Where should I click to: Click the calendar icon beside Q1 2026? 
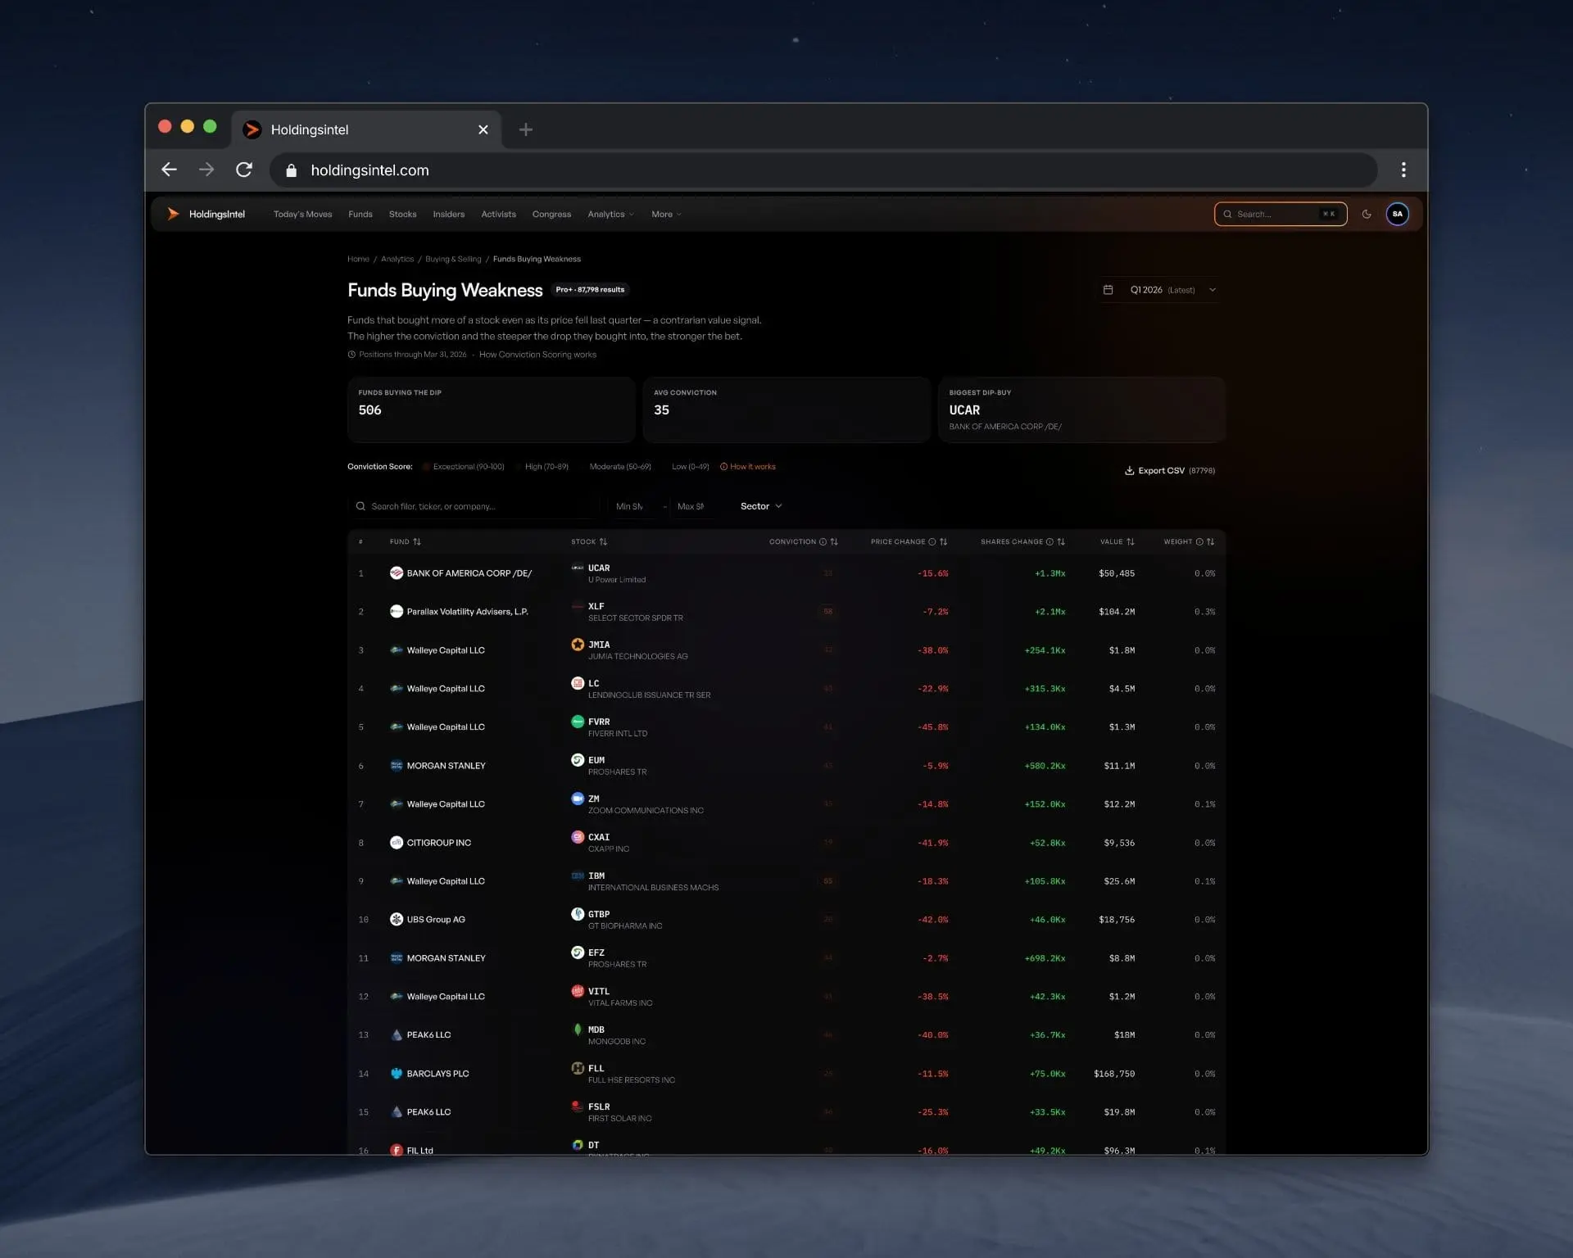pyautogui.click(x=1108, y=290)
